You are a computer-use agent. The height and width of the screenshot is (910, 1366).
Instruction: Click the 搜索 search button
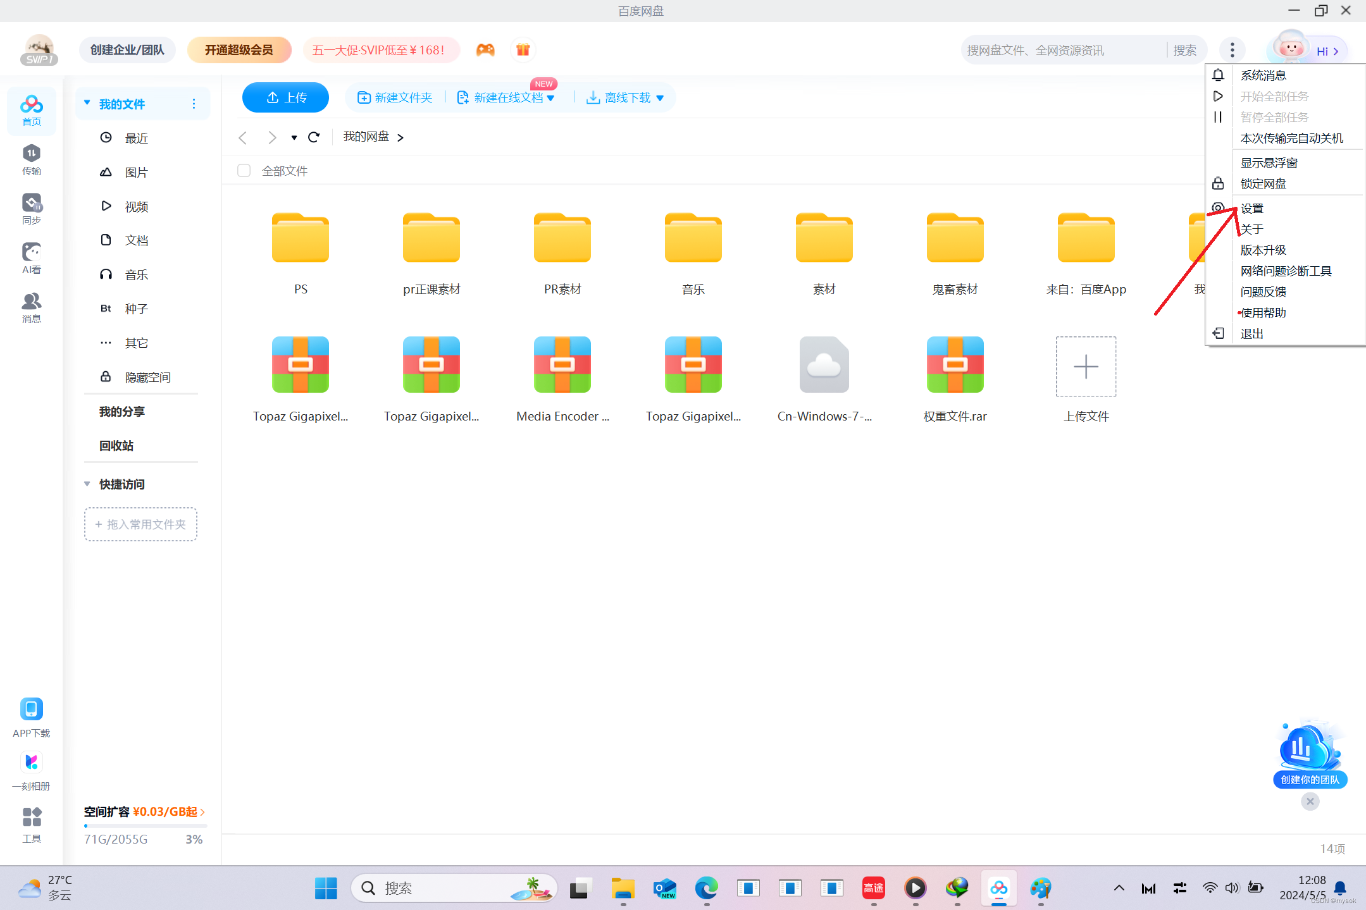(x=1185, y=50)
